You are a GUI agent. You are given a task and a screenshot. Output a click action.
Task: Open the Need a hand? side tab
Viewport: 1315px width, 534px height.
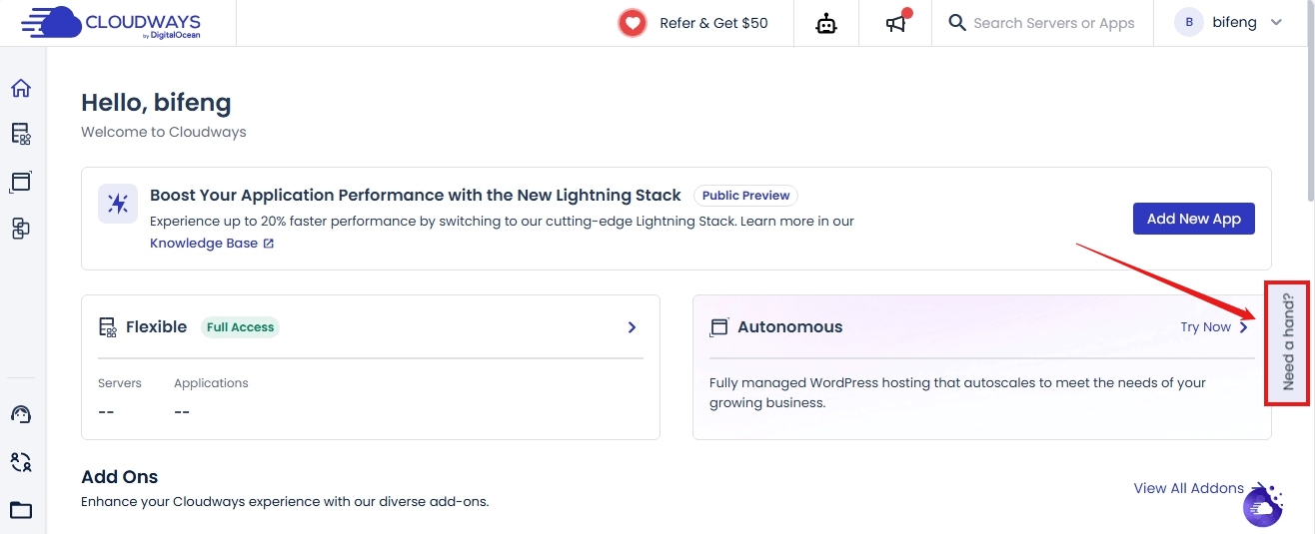coord(1287,342)
